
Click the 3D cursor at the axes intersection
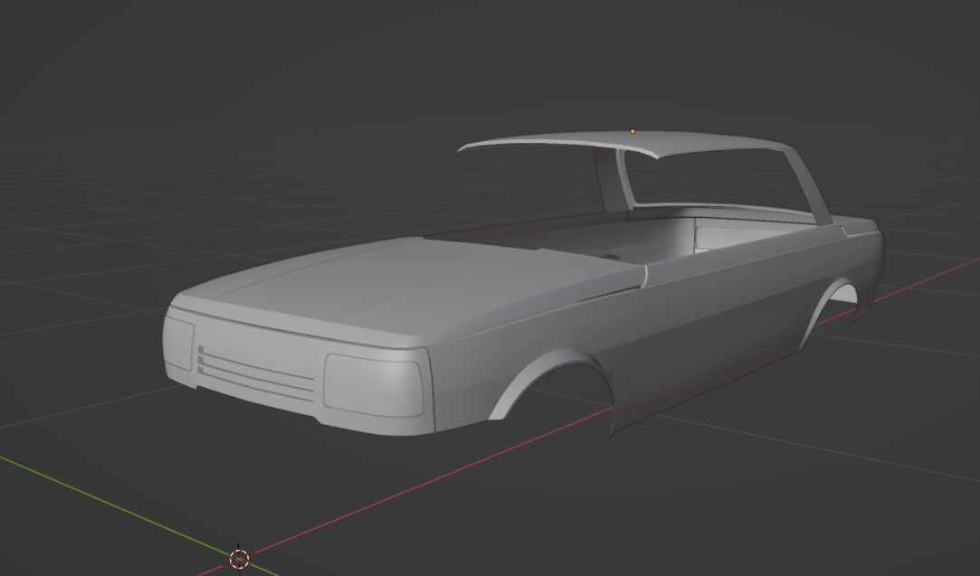[240, 559]
